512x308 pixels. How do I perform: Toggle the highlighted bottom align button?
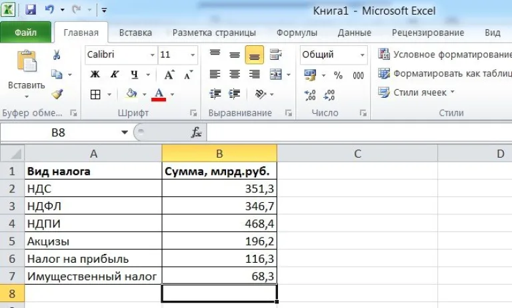click(255, 55)
